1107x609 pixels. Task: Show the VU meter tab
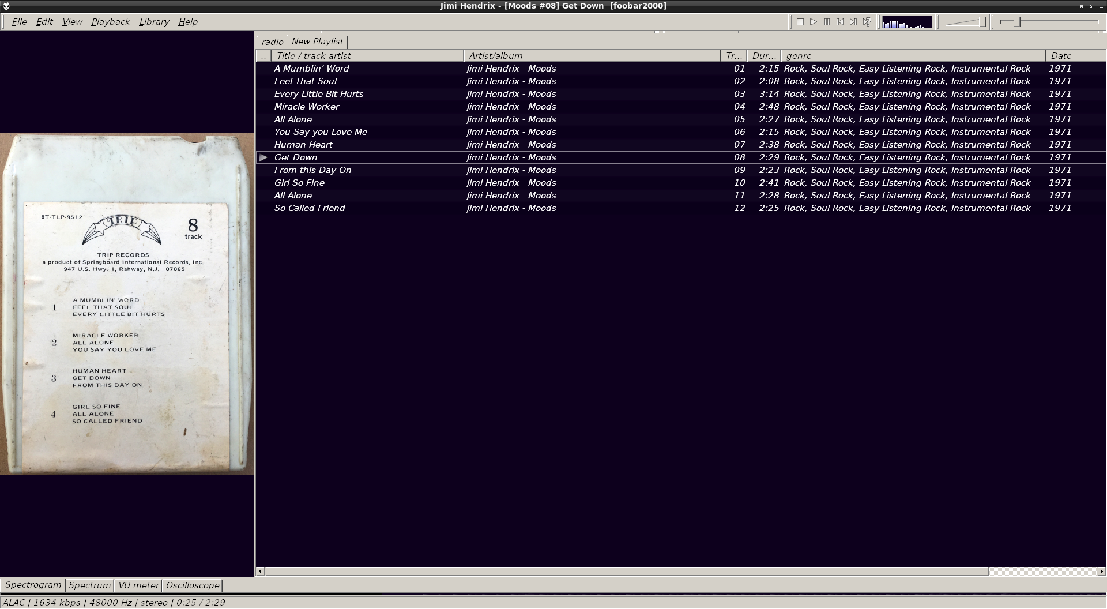pyautogui.click(x=138, y=585)
